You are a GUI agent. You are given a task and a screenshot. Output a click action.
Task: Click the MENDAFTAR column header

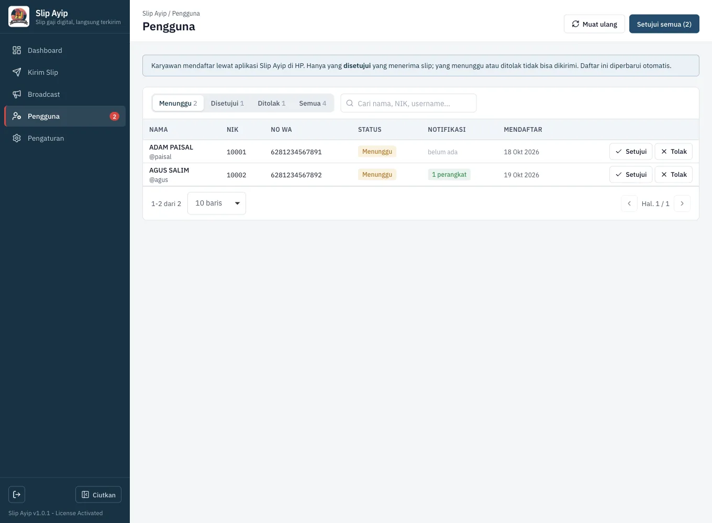tap(523, 130)
